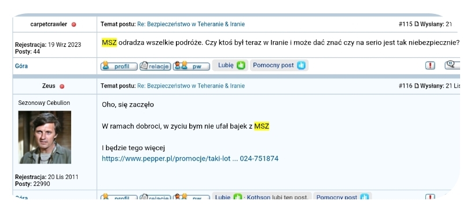474x219 pixels.
Task: Click Rejestracja: 19 Wrz 2023 text
Action: (48, 45)
